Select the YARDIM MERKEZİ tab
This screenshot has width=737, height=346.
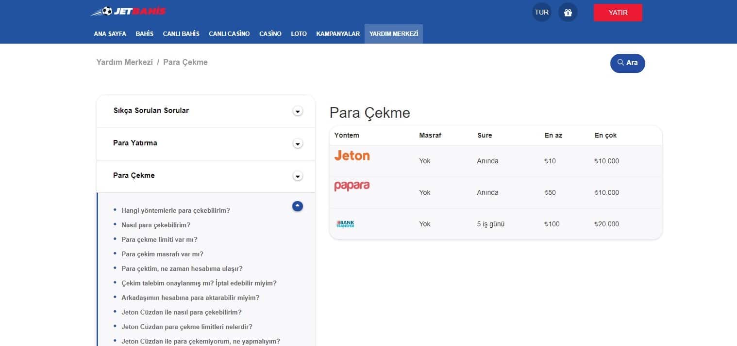393,34
